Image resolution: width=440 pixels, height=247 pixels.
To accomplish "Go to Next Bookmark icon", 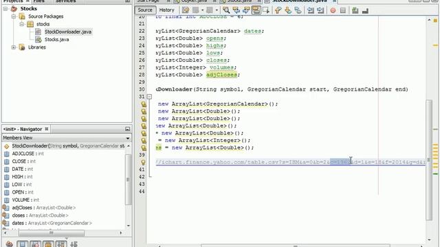I will [288, 10].
